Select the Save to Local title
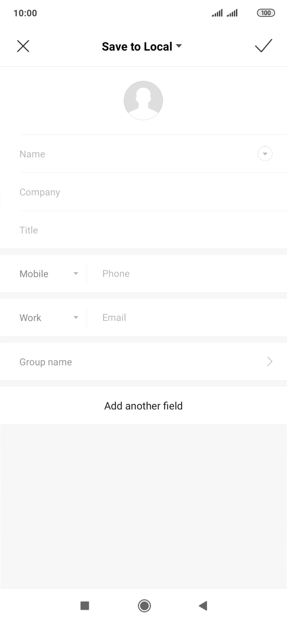This screenshot has width=287, height=623. pyautogui.click(x=137, y=46)
